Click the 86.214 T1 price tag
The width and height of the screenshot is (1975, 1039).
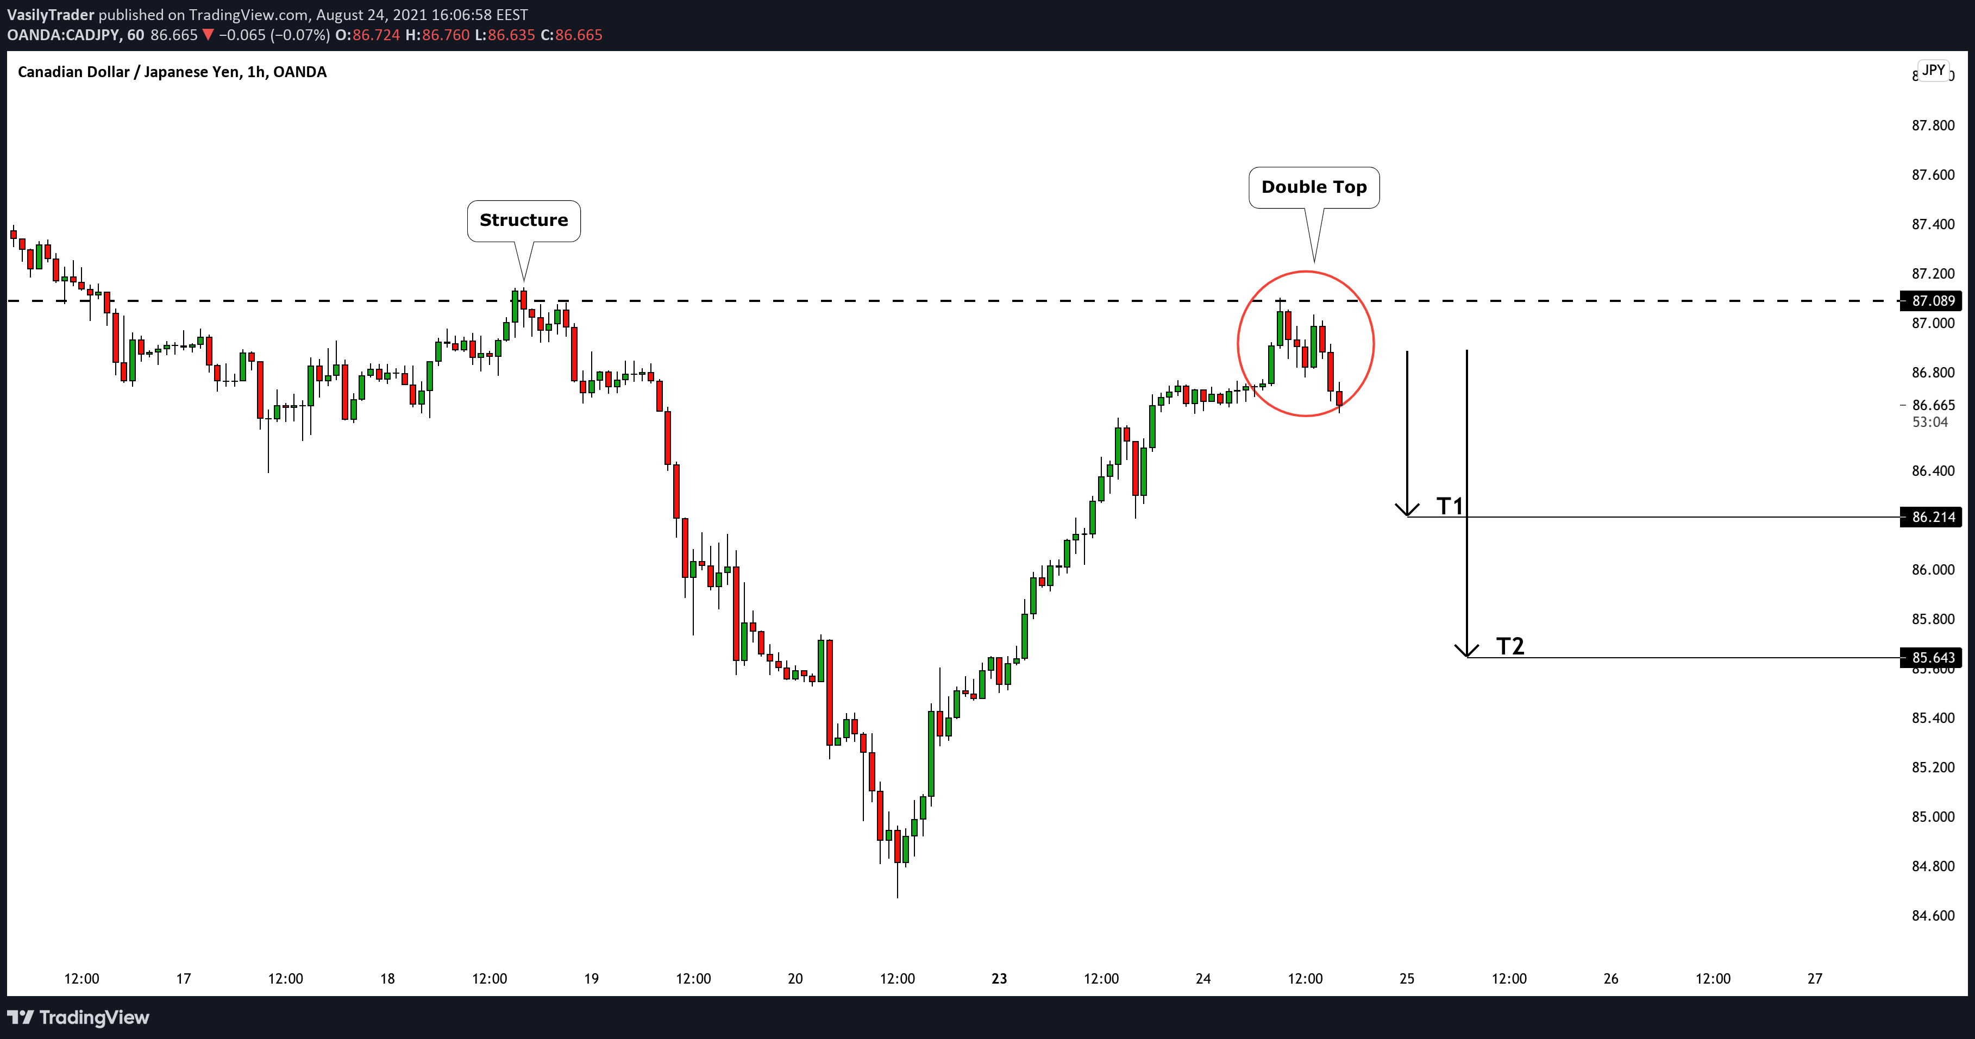click(1933, 517)
